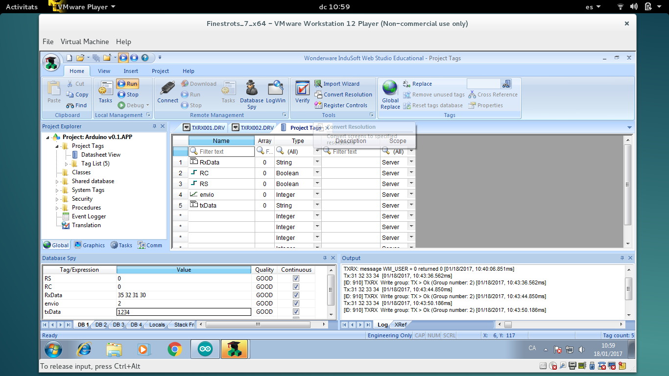Expand the Procedures node
Image resolution: width=669 pixels, height=376 pixels.
pyautogui.click(x=57, y=208)
